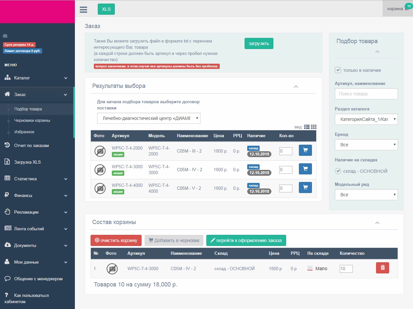Open the "Раздел каталога" dropdown
This screenshot has height=309, width=413.
coord(366,119)
